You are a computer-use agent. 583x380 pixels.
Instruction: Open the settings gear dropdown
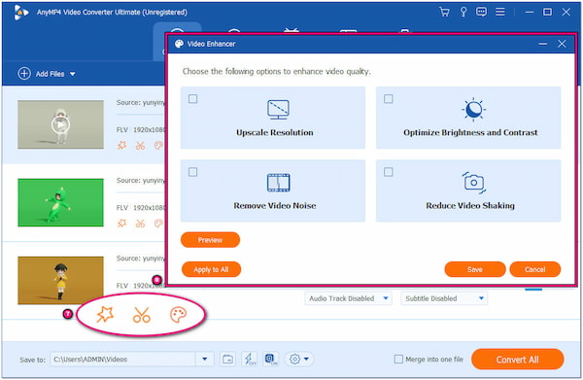(x=299, y=360)
